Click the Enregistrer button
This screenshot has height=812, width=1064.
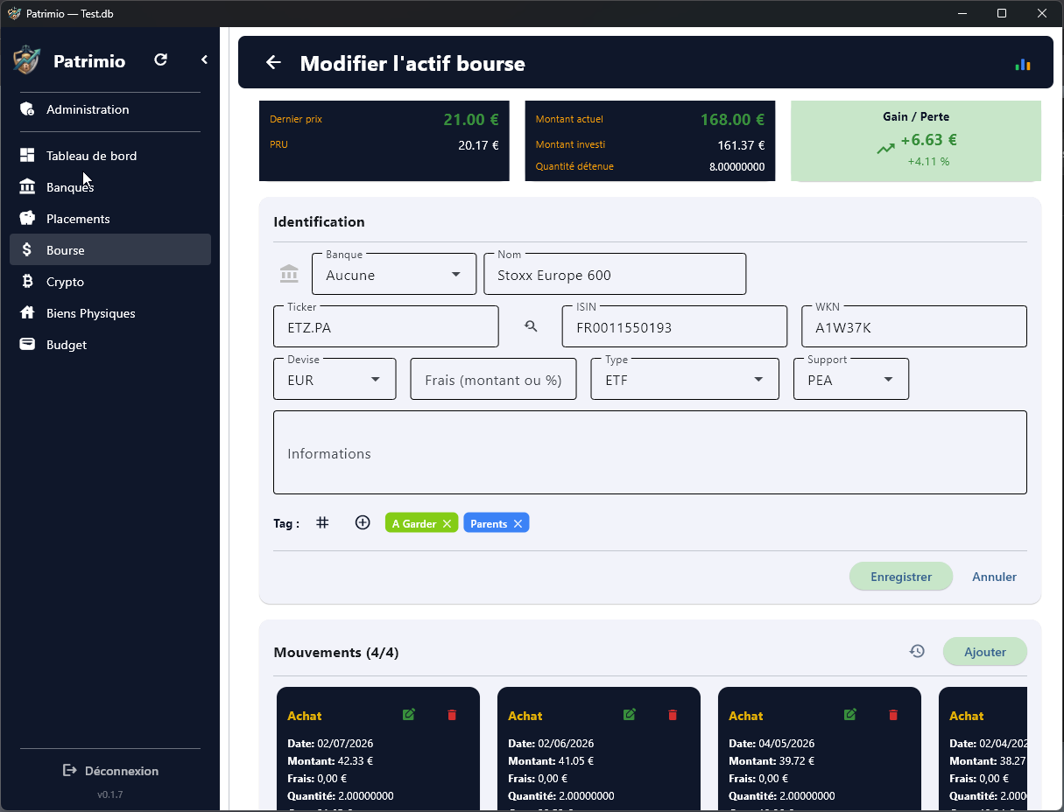(901, 577)
